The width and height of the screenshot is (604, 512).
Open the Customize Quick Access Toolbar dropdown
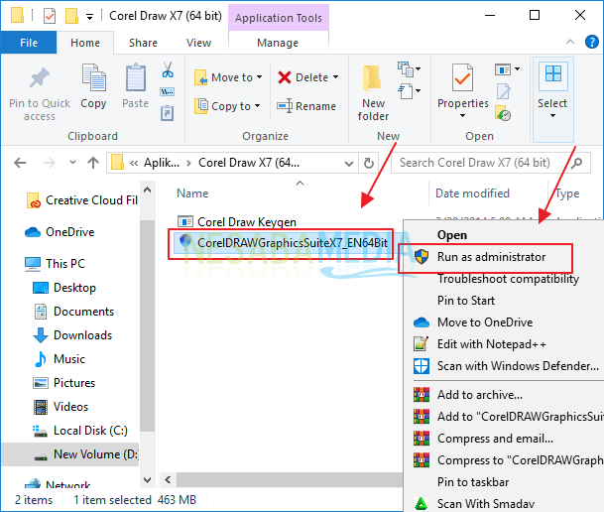point(89,17)
